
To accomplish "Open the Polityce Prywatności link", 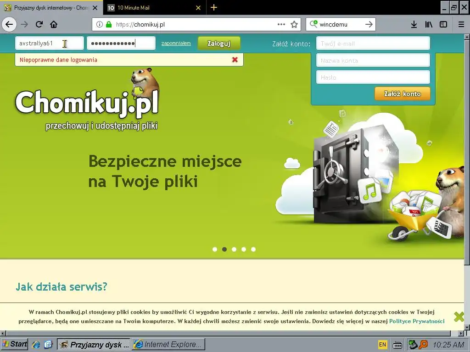I will [417, 321].
